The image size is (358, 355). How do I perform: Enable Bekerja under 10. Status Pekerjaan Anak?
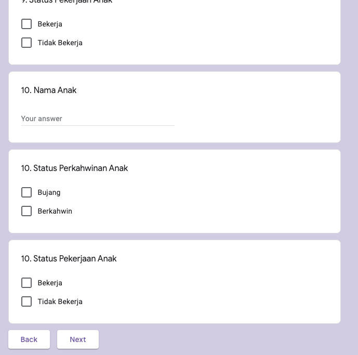click(x=26, y=283)
